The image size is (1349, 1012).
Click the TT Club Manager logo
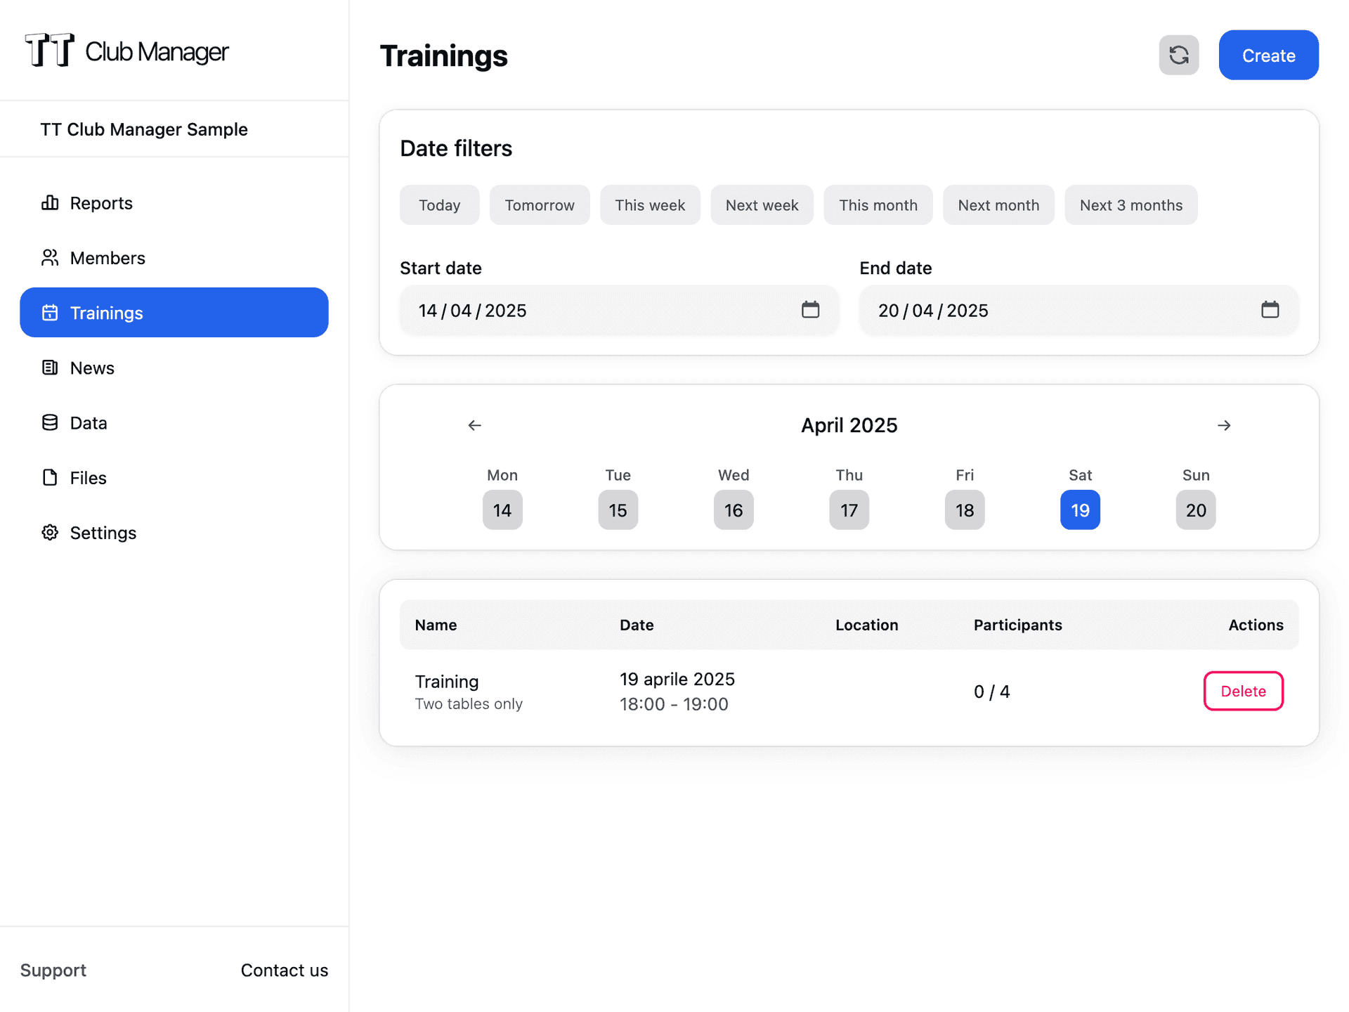[127, 51]
